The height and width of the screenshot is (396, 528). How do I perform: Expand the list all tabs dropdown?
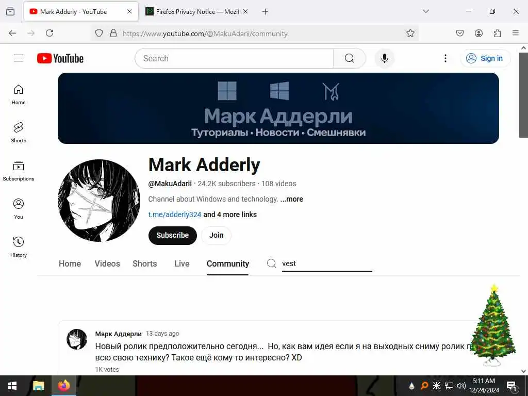[426, 11]
